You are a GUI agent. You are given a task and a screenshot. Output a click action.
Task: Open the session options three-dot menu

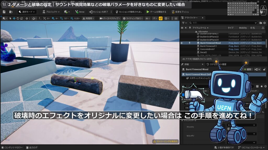click(x=111, y=12)
